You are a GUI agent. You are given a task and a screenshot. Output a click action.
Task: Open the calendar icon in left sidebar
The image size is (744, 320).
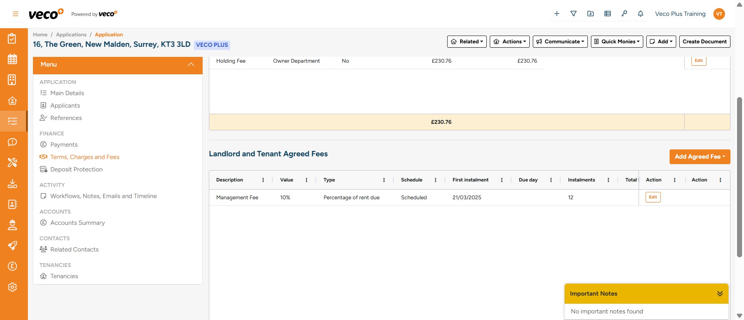click(x=12, y=59)
